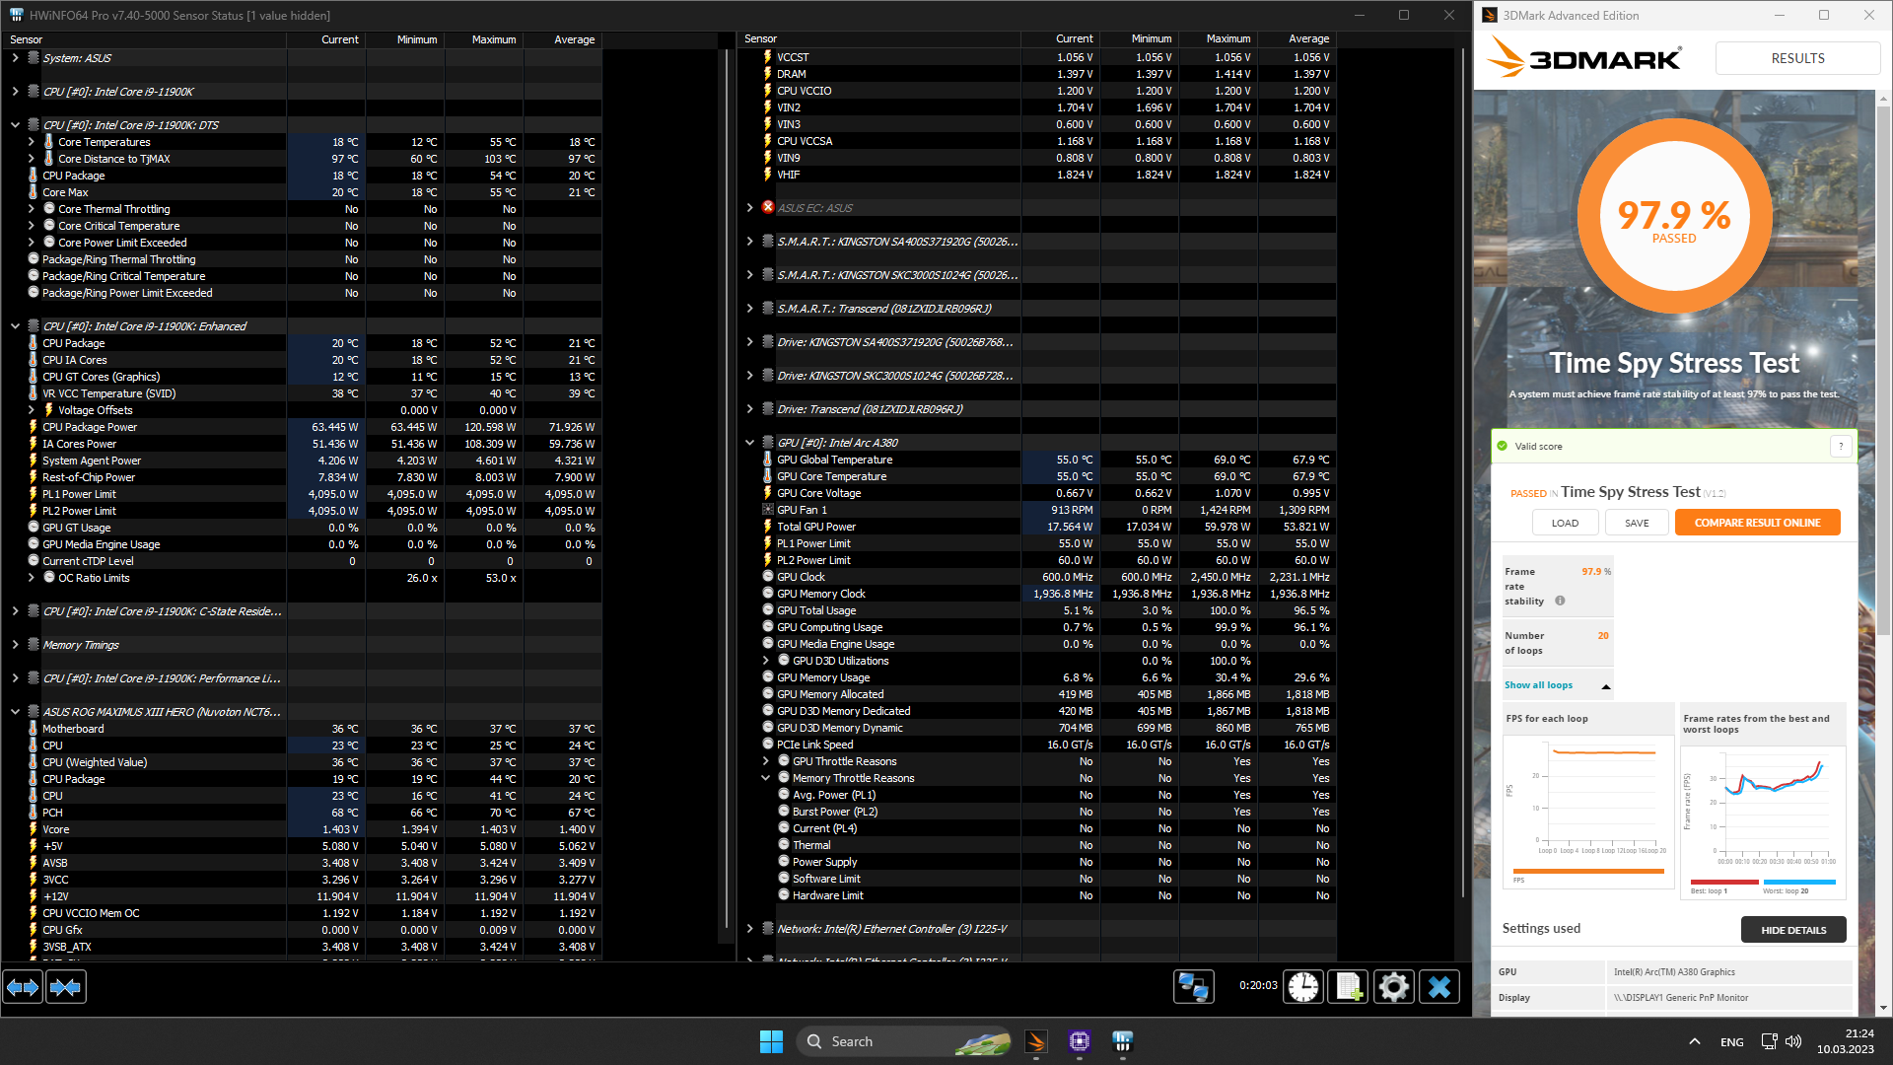Viewport: 1893px width, 1065px height.
Task: Close sensors with the blue X icon
Action: point(1439,987)
